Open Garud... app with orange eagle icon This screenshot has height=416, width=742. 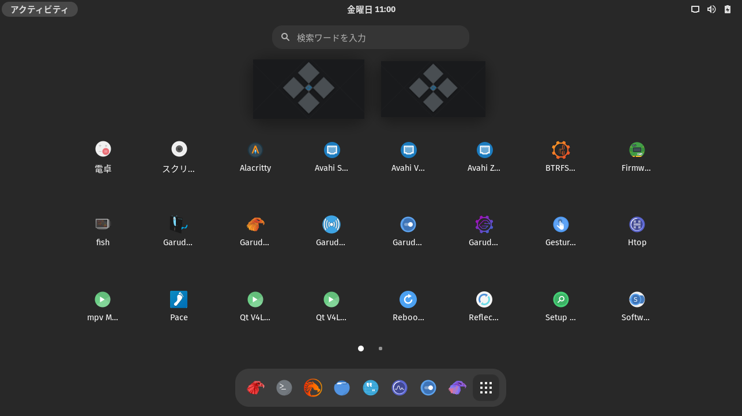255,231
